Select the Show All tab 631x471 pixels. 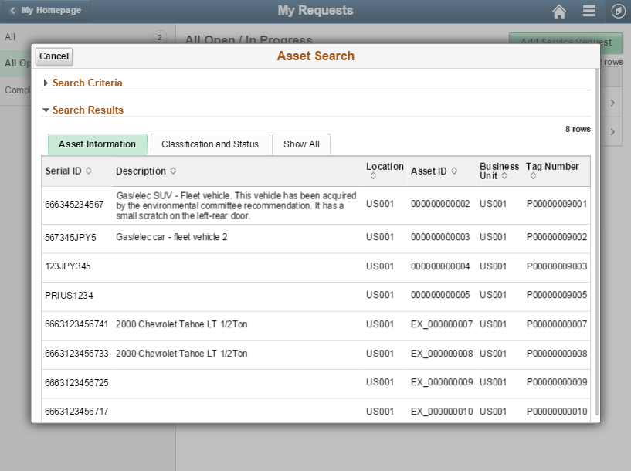pos(300,144)
